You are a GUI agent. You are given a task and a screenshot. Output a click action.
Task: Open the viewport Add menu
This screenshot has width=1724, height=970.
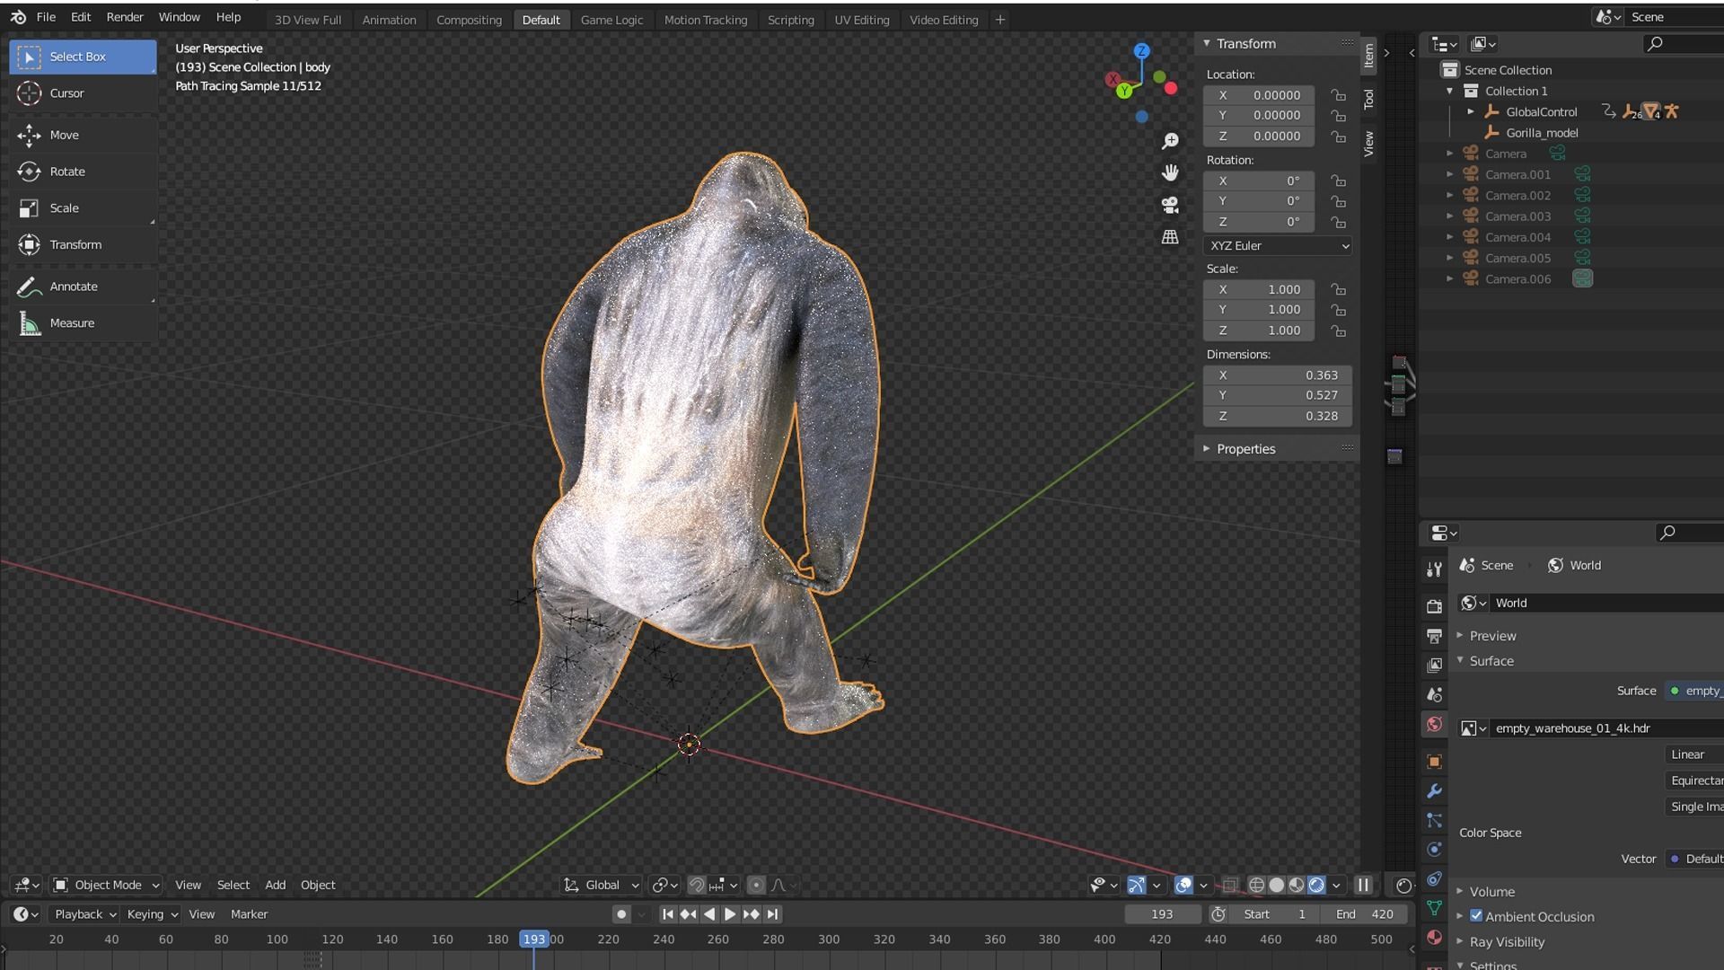pos(275,886)
